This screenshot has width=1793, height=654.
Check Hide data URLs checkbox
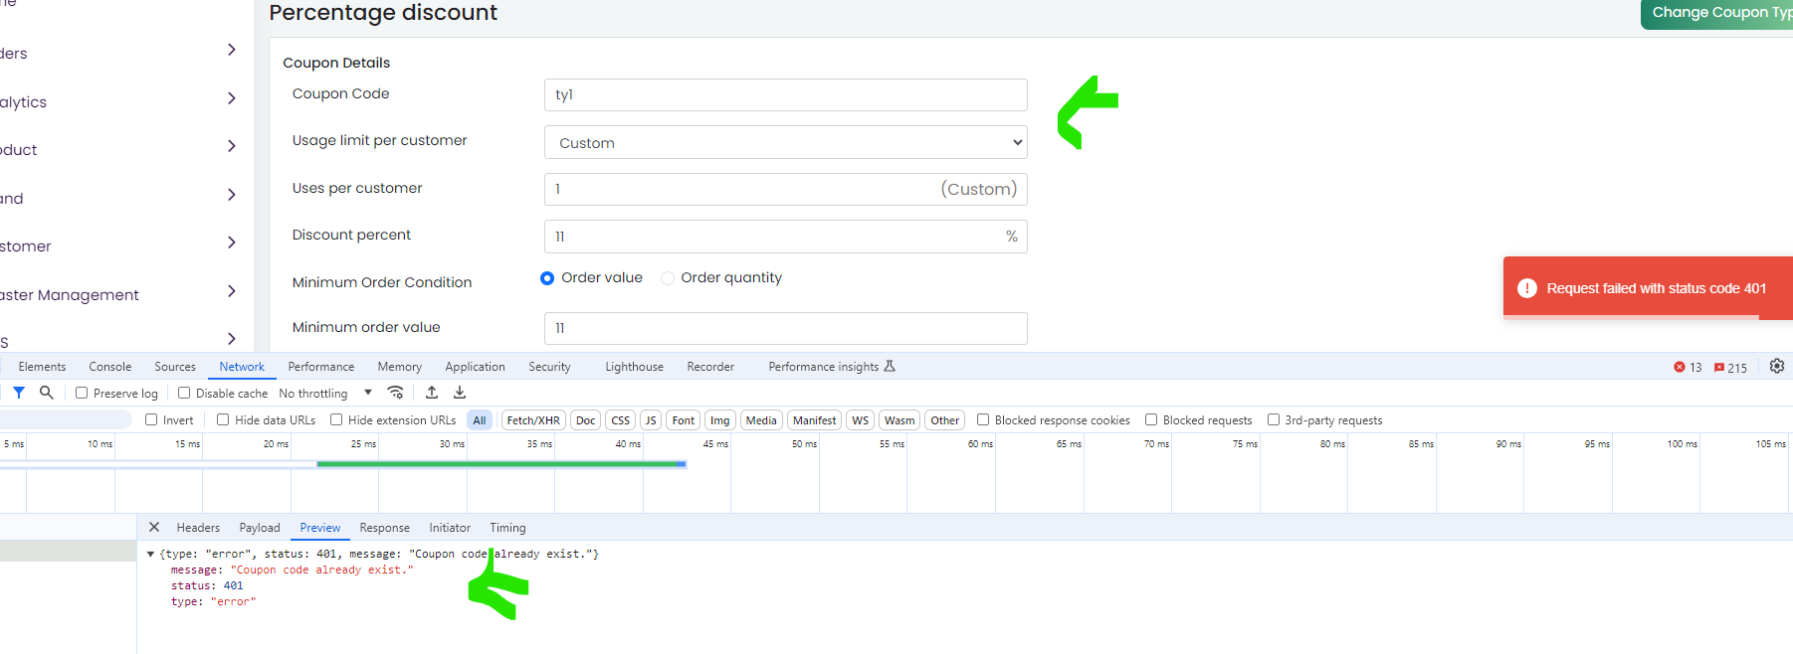[223, 419]
